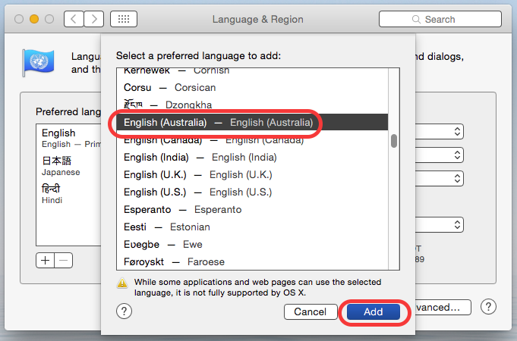The image size is (517, 341).
Task: Click the back navigation arrow
Action: (x=74, y=19)
